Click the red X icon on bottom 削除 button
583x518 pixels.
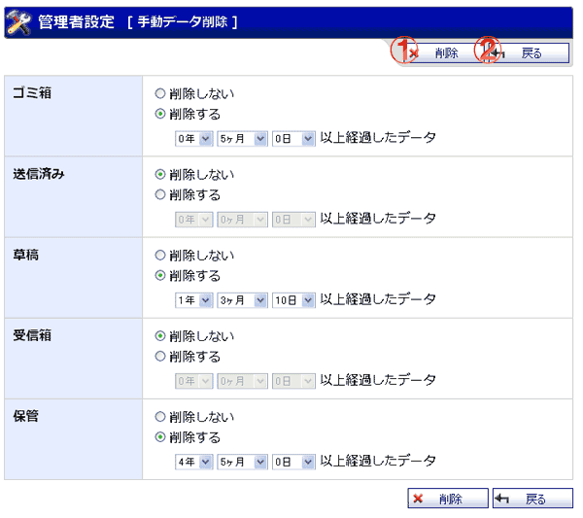point(418,499)
